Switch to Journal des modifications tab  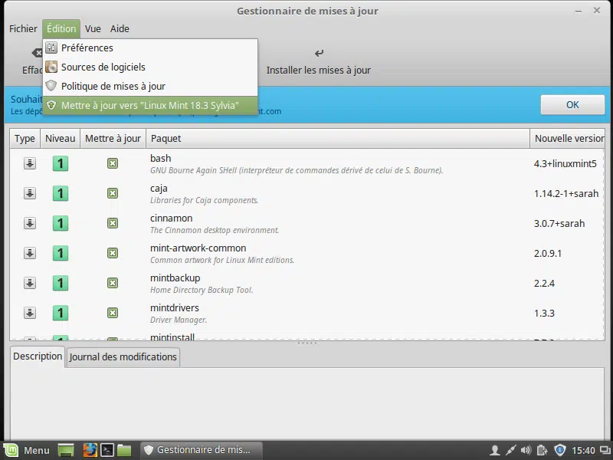click(x=123, y=357)
